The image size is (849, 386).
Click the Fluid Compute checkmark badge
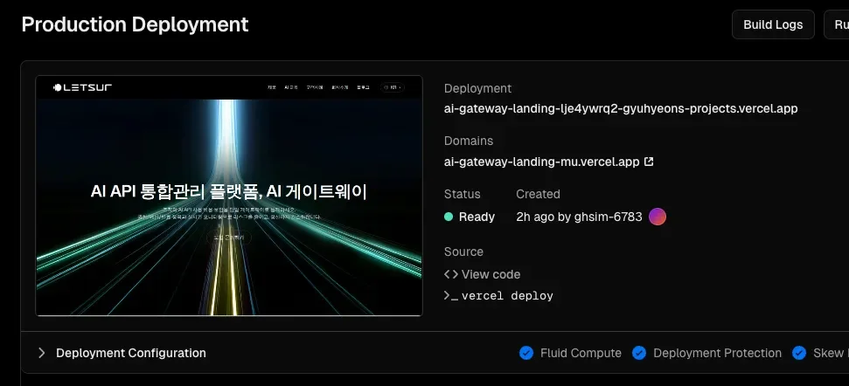(526, 353)
